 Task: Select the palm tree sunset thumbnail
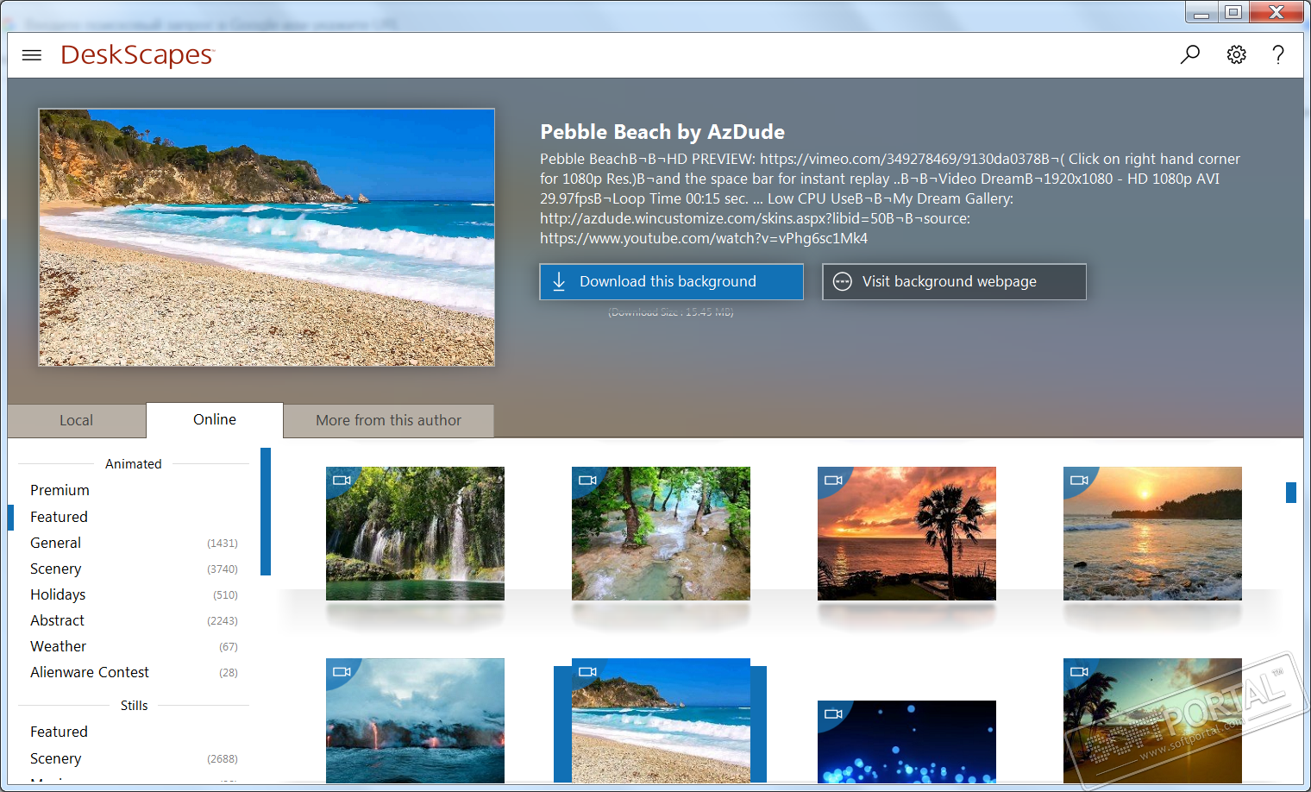tap(906, 533)
